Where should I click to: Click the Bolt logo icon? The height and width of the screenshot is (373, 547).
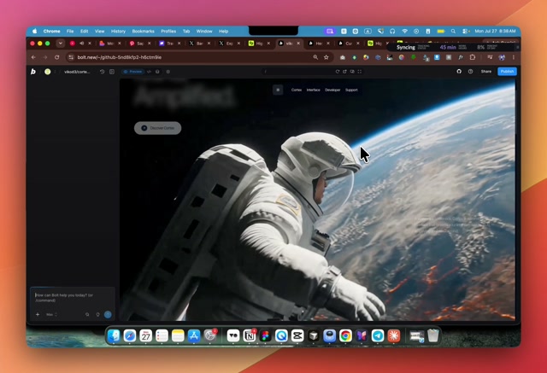click(x=33, y=72)
